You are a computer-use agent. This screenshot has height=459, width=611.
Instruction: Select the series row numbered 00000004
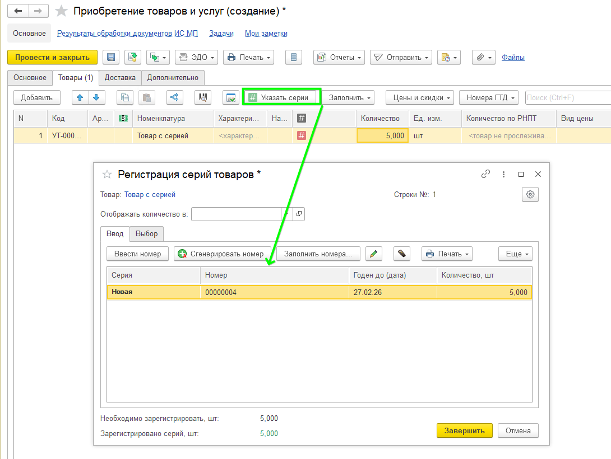click(x=274, y=292)
